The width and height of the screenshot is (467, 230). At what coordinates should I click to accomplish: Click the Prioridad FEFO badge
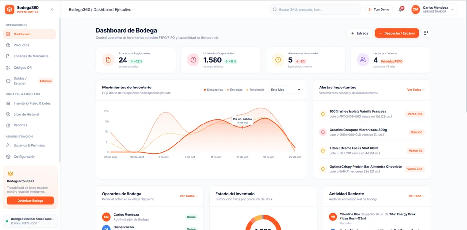pos(392,61)
